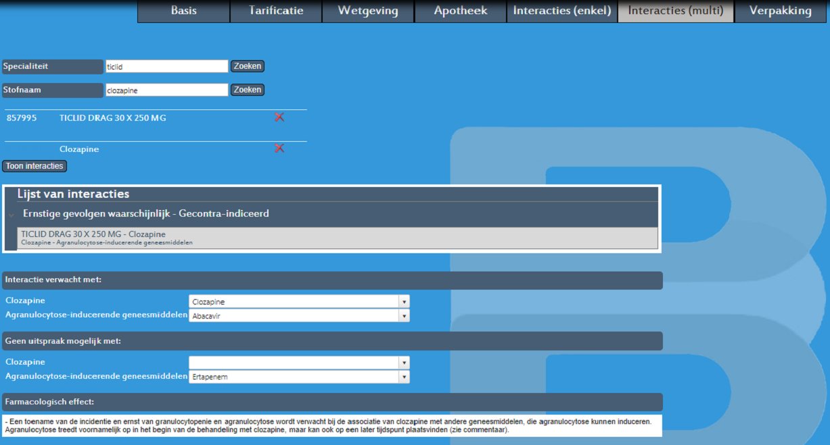Remove Clozapine from the list
Image resolution: width=830 pixels, height=445 pixels.
point(279,149)
